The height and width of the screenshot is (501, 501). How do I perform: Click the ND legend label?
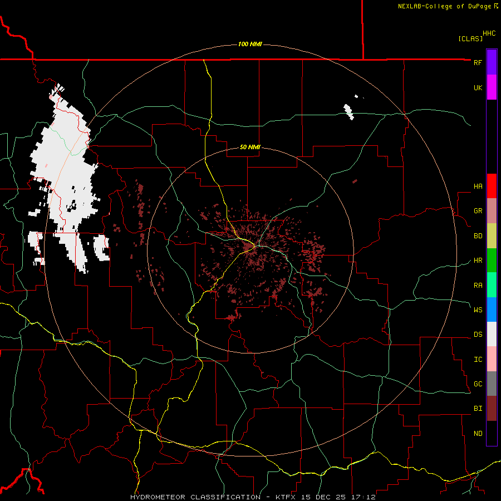point(478,434)
